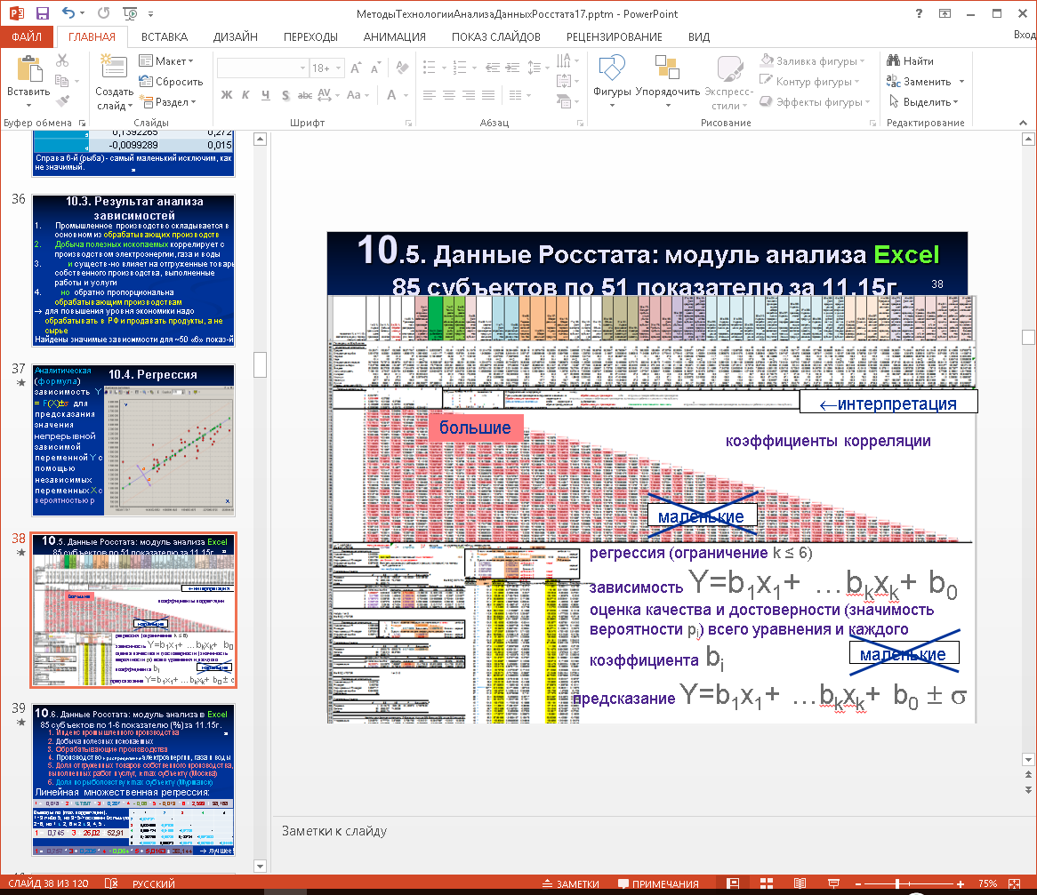This screenshot has width=1037, height=895.
Task: Switch to the ДИЗАЙН tab
Action: pos(236,37)
